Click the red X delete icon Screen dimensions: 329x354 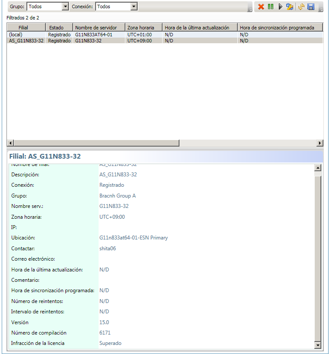[x=261, y=6]
